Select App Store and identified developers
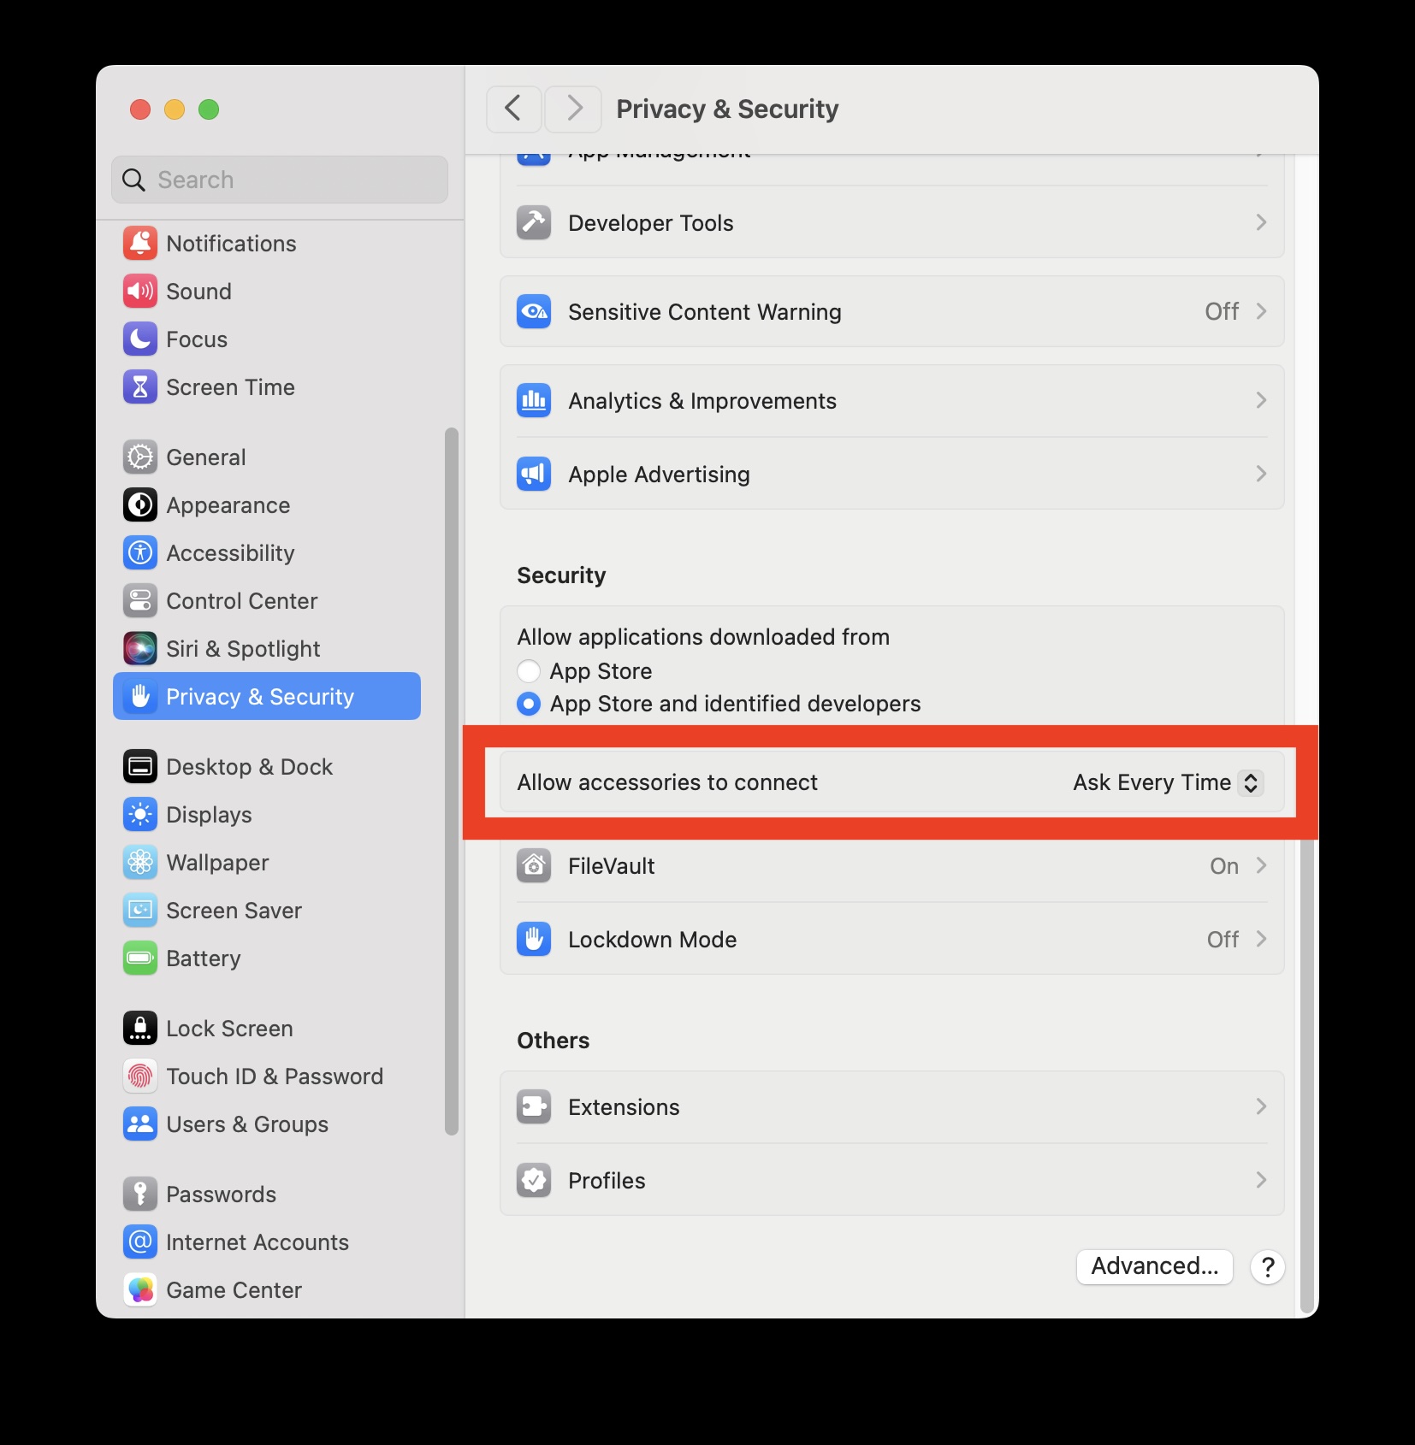This screenshot has width=1415, height=1445. click(529, 704)
